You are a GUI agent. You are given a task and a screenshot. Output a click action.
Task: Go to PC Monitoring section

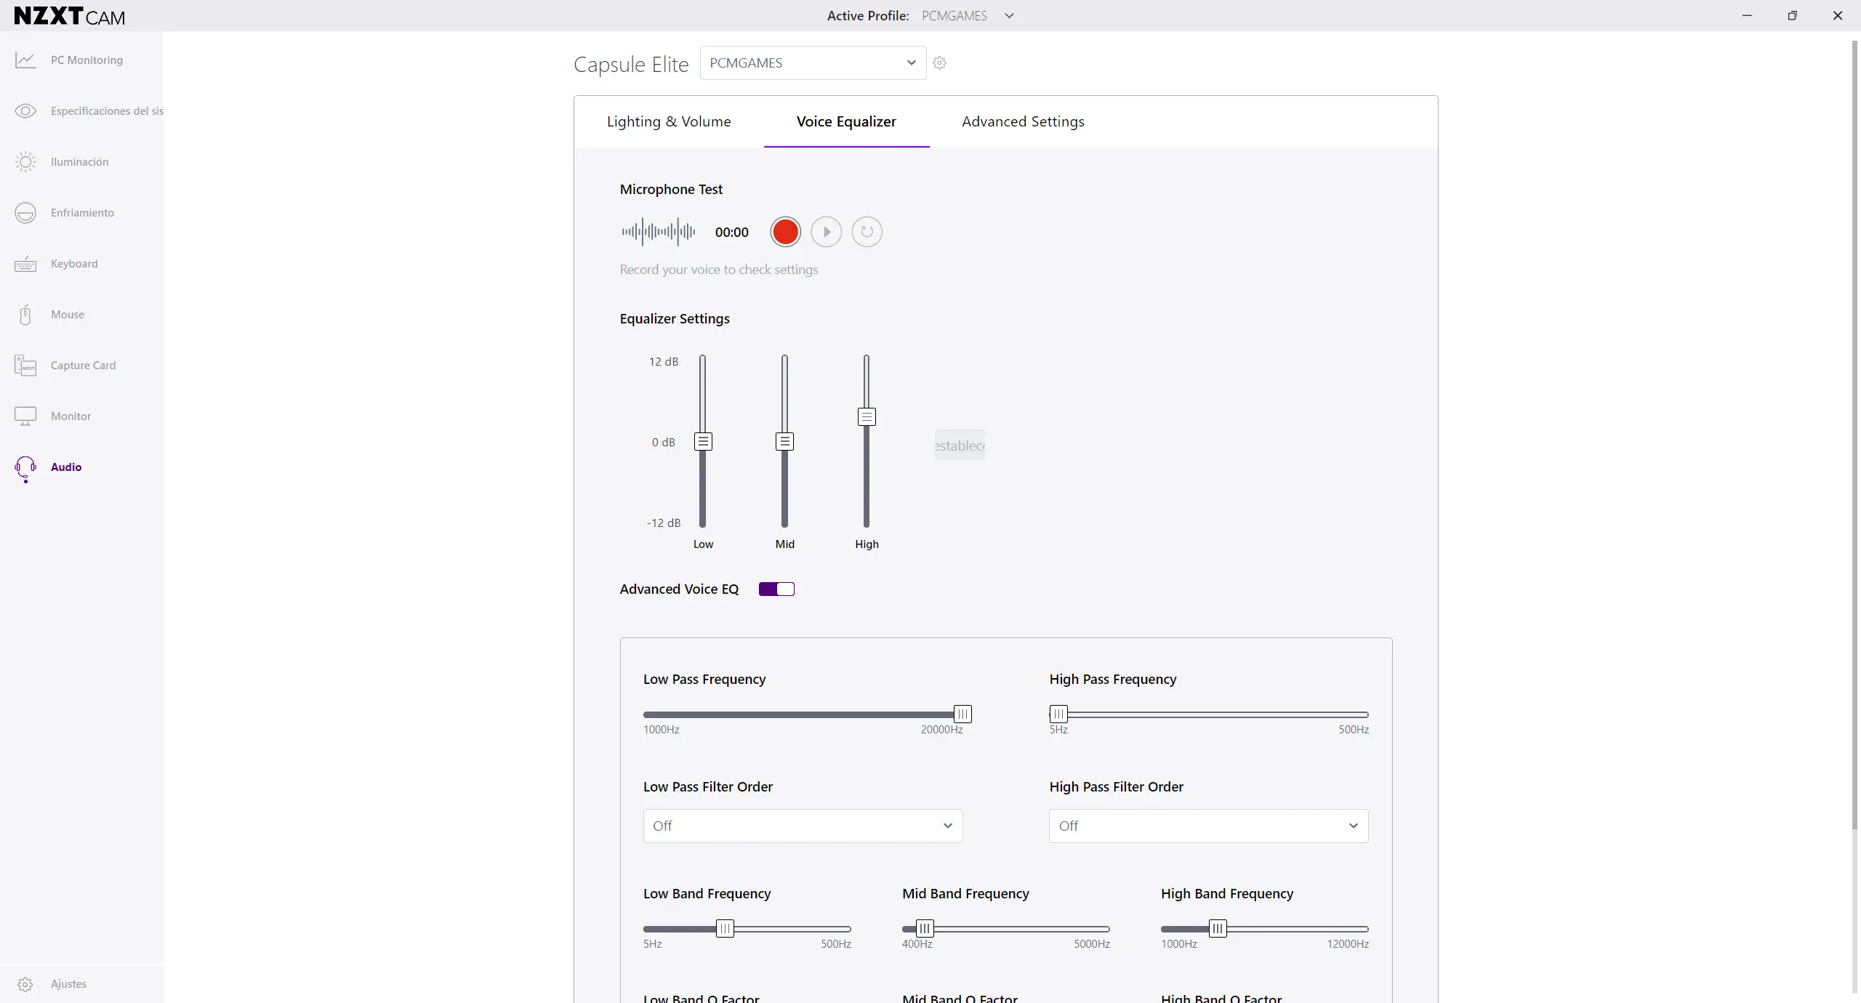coord(87,60)
